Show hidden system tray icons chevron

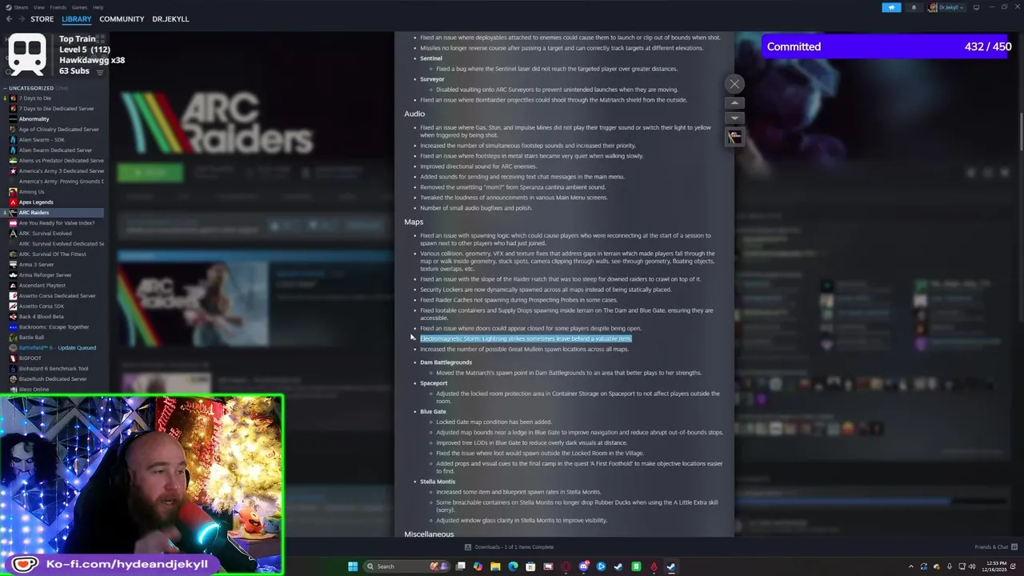(910, 566)
